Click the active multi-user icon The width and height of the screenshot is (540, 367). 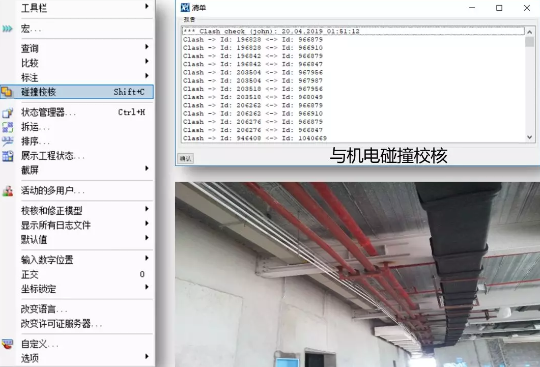coord(7,190)
